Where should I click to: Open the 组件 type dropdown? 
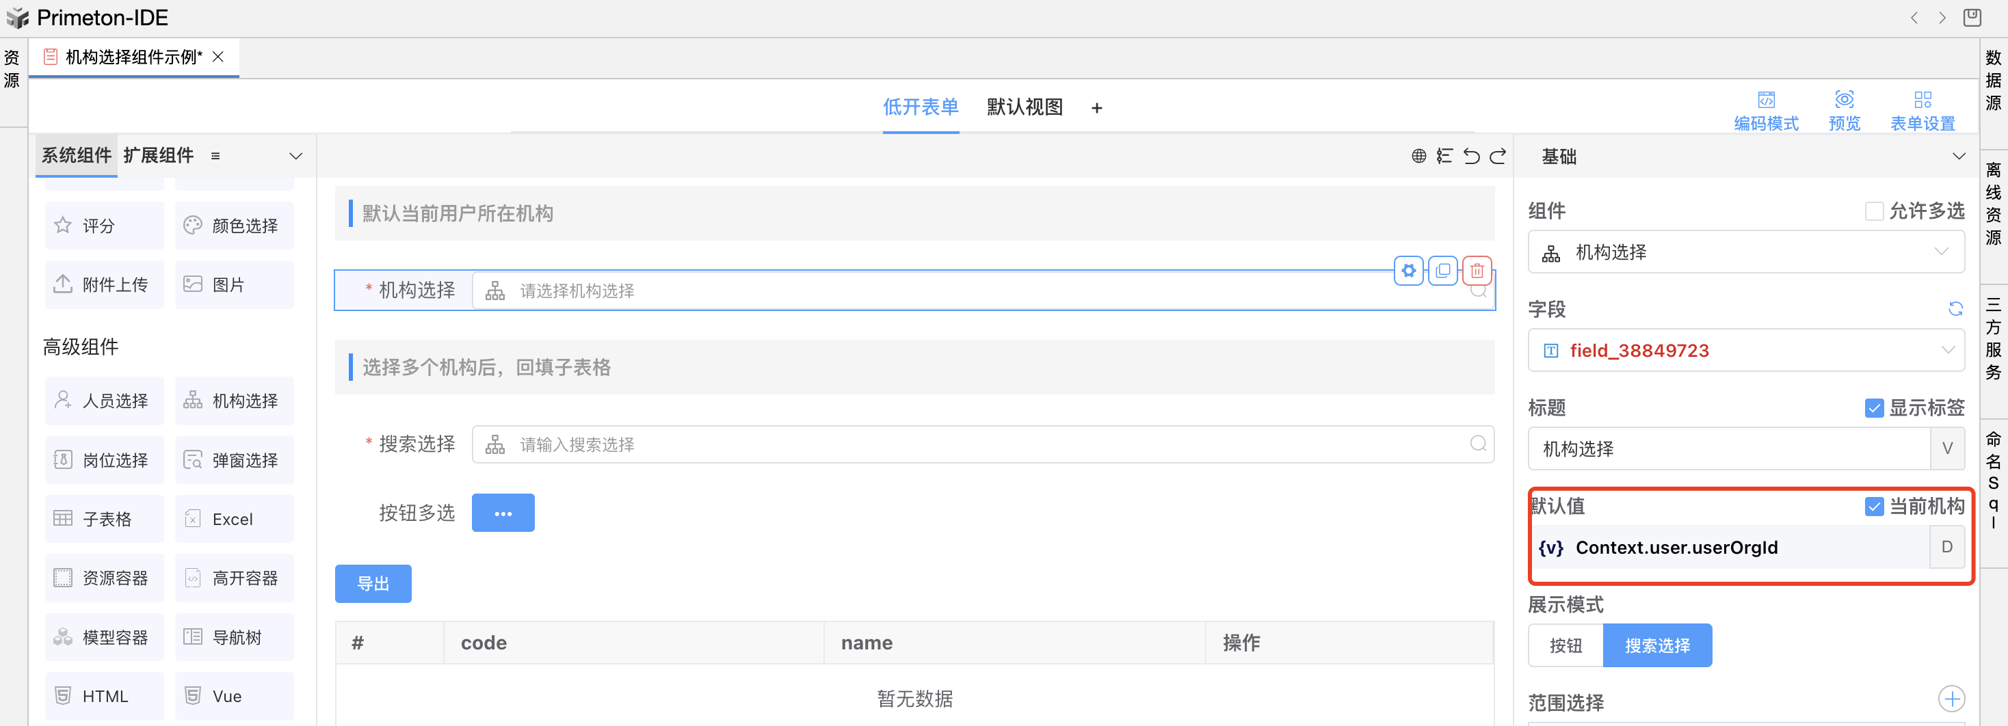(x=1745, y=252)
